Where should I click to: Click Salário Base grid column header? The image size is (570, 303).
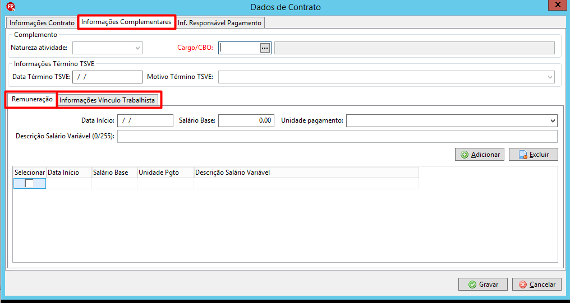click(x=114, y=173)
